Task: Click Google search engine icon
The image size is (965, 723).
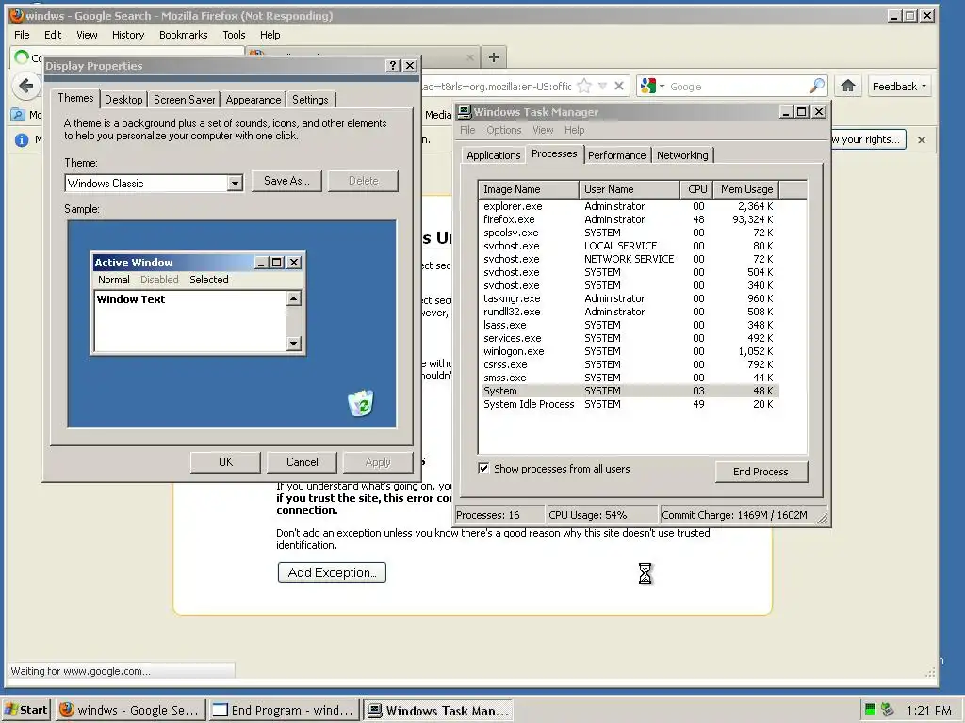Action: coord(648,86)
